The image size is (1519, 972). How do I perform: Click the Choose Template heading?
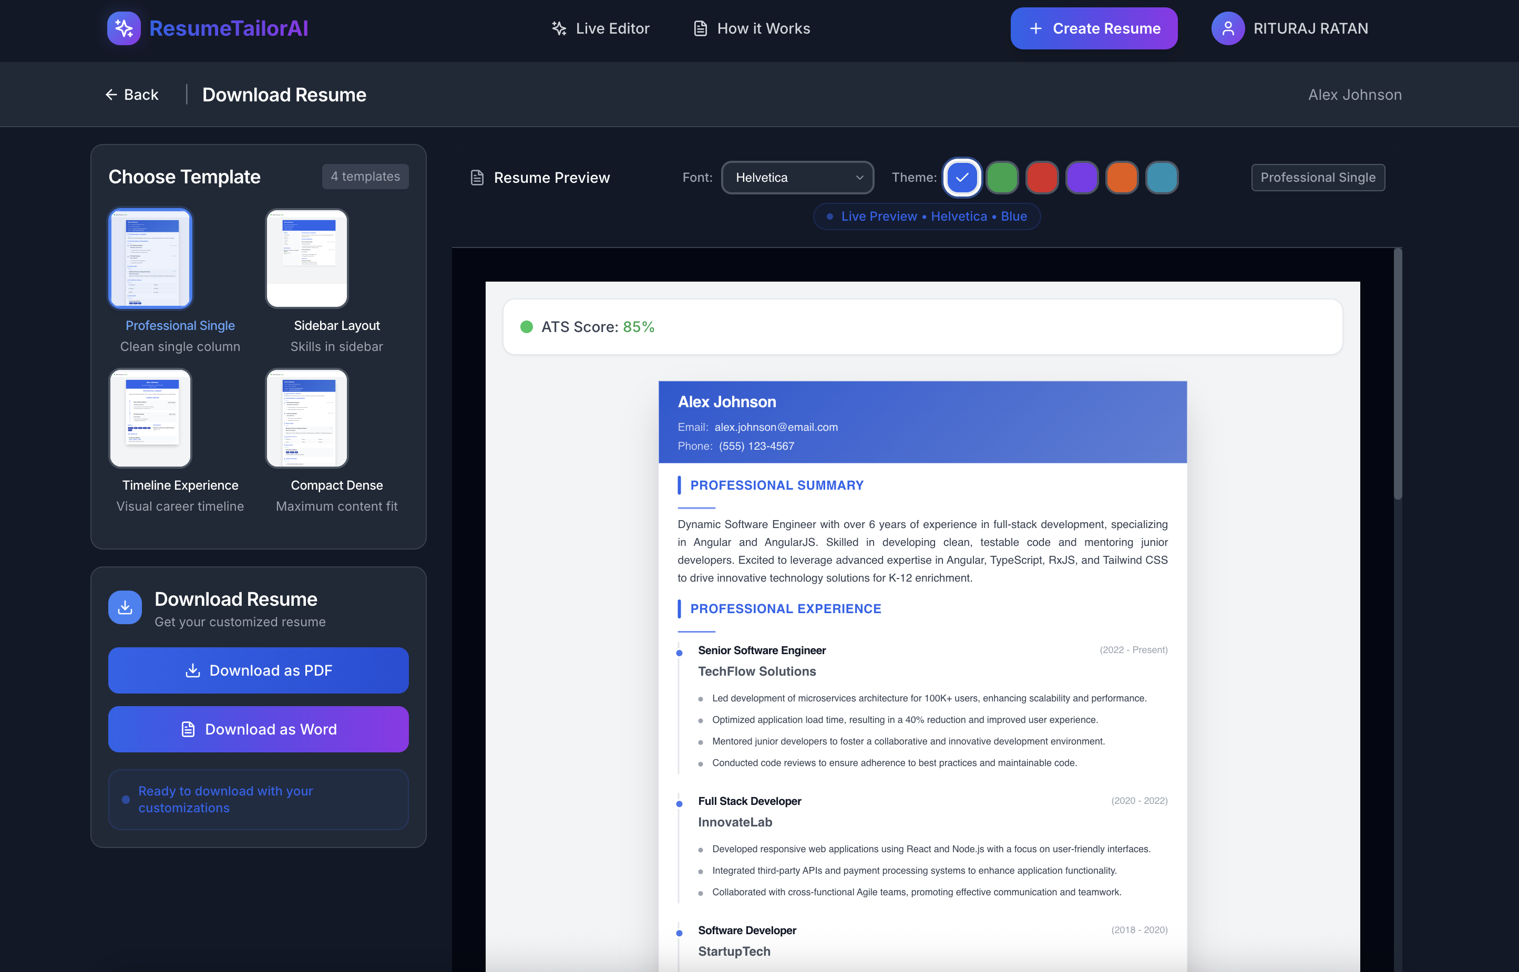(x=184, y=177)
